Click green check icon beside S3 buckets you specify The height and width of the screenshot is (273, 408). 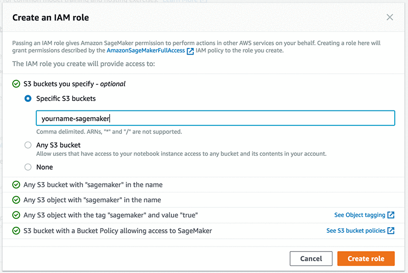tap(16, 84)
